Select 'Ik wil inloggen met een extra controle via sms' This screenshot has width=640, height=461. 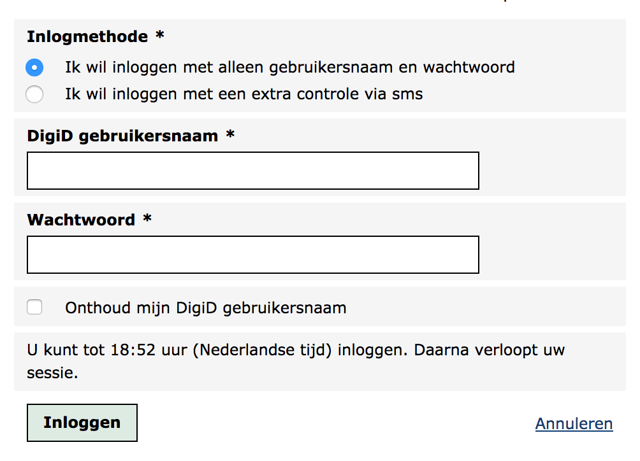click(x=34, y=94)
